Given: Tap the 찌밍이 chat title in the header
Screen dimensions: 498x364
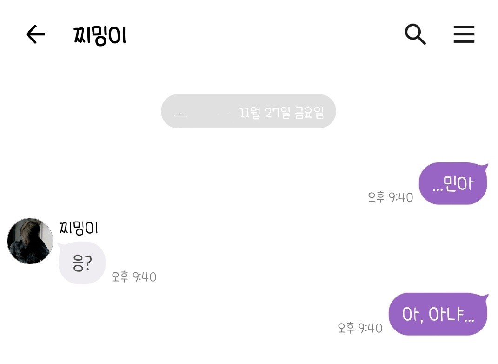Looking at the screenshot, I should tap(100, 35).
